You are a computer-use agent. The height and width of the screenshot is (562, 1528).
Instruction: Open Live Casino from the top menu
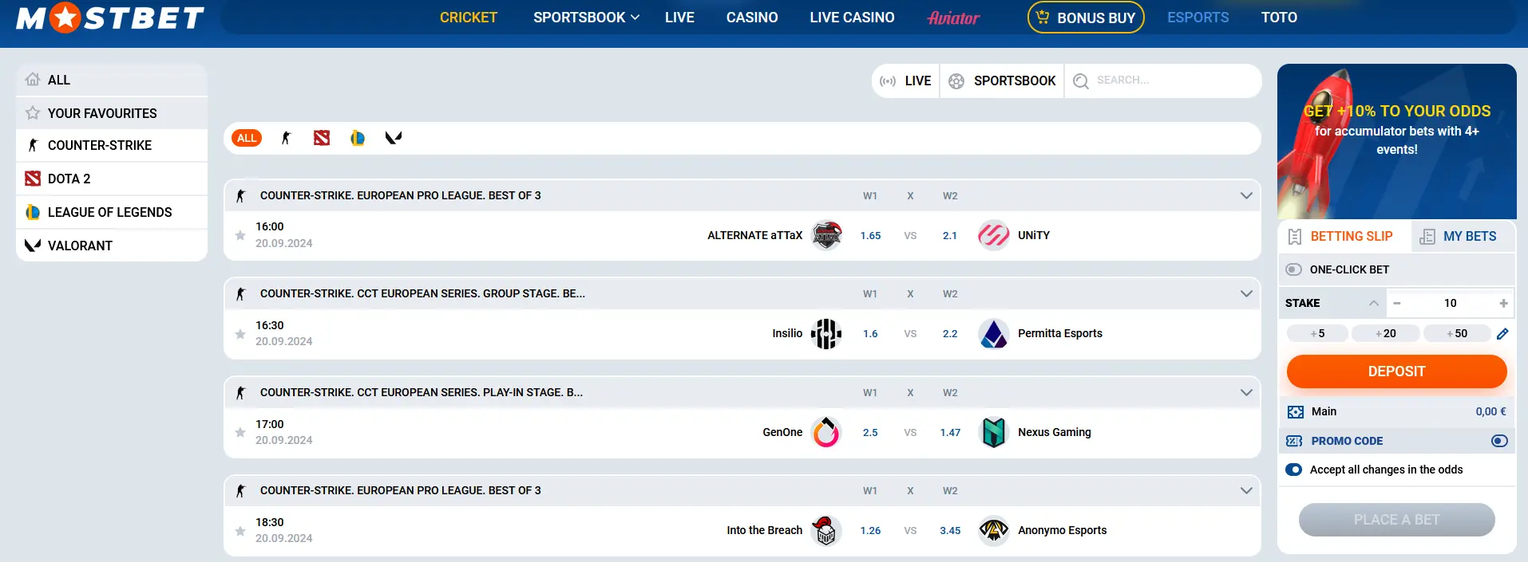click(x=852, y=18)
